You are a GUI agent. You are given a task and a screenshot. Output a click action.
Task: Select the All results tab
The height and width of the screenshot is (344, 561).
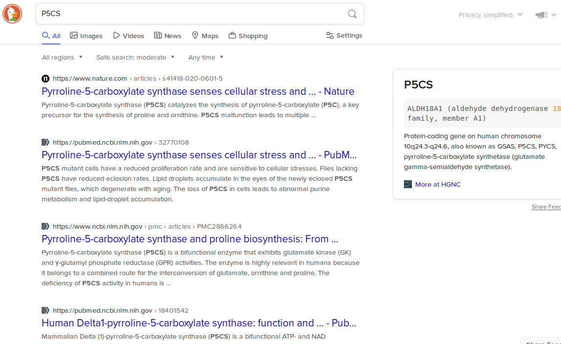point(51,36)
